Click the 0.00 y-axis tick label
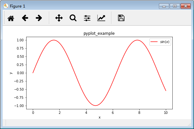 (x=20, y=73)
